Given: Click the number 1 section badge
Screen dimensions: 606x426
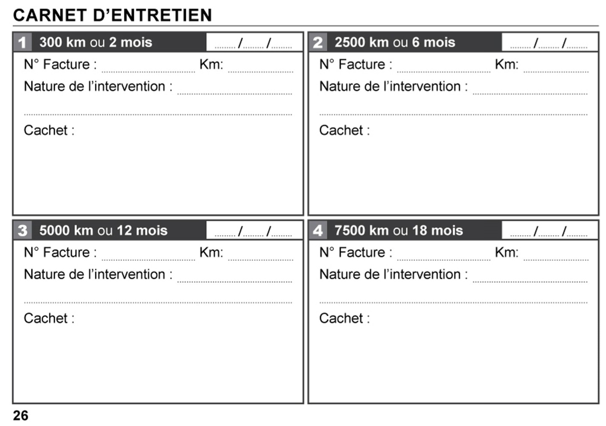Looking at the screenshot, I should pyautogui.click(x=22, y=42).
